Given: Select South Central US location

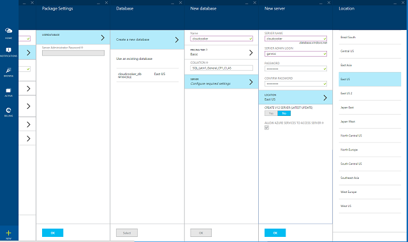Looking at the screenshot, I should click(370, 164).
